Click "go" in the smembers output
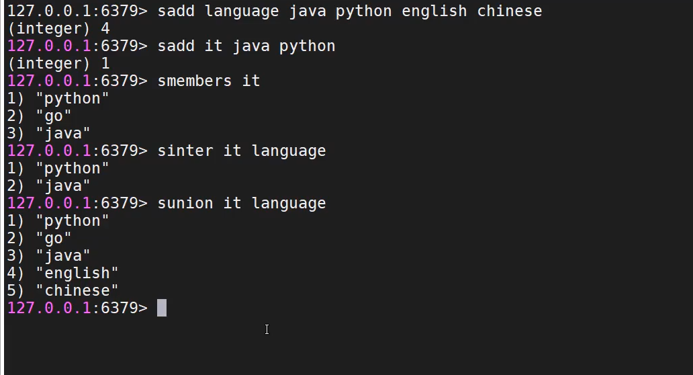Screen dimensions: 693x375 pos(54,116)
